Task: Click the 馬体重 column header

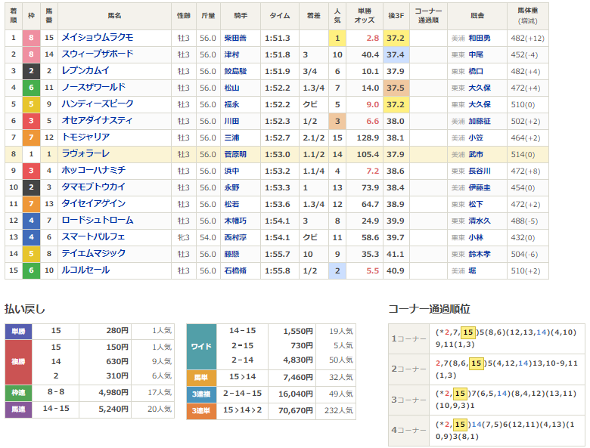Action: [x=527, y=16]
